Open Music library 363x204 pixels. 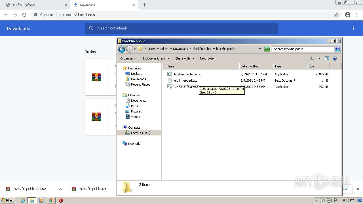[x=135, y=106]
